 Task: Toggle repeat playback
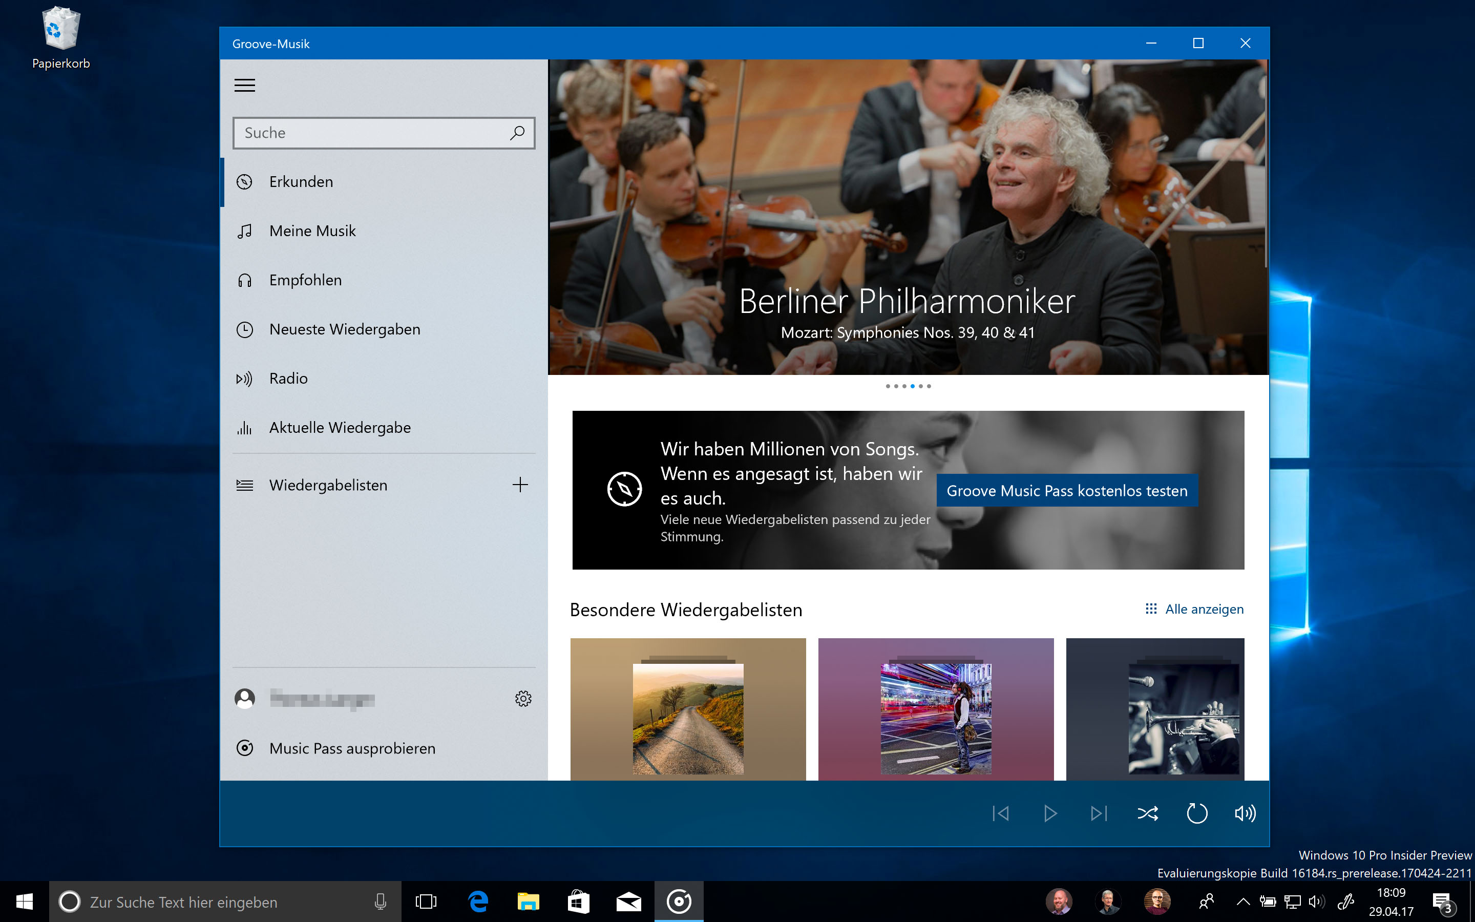pos(1196,814)
